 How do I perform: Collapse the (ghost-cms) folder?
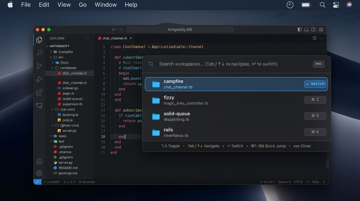[53, 125]
